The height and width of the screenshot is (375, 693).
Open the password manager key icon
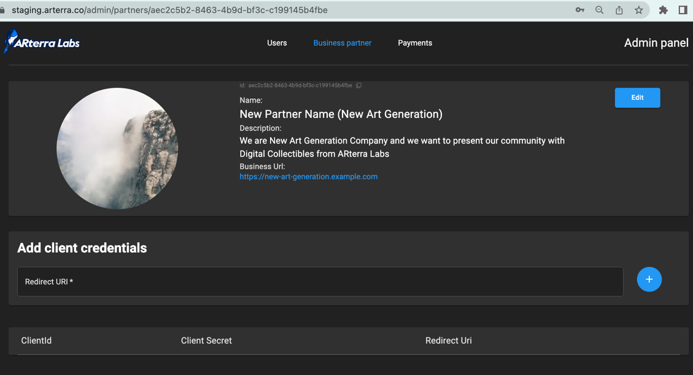pos(579,10)
